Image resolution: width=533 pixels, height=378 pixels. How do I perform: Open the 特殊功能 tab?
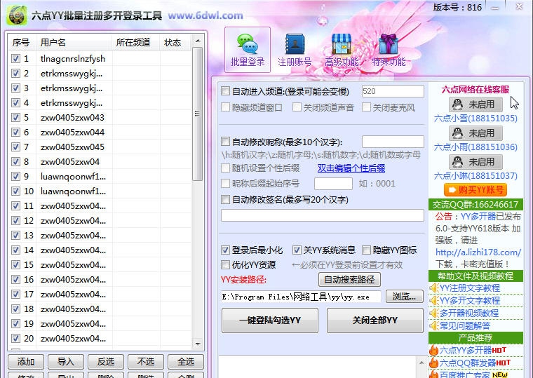point(389,50)
